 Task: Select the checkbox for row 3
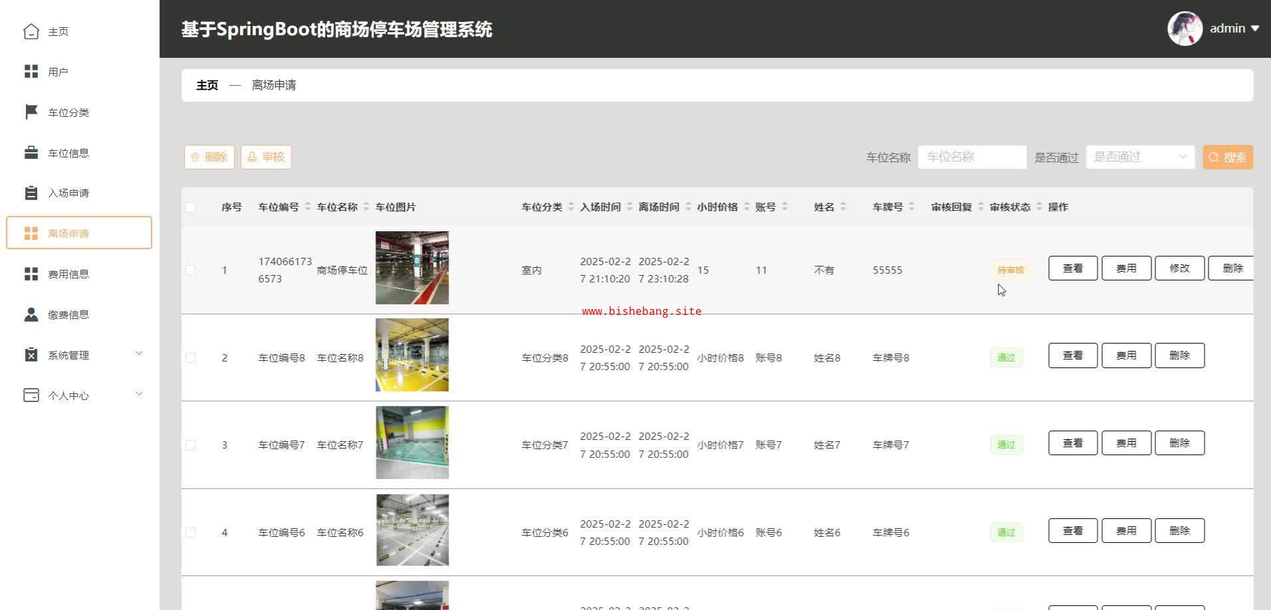pyautogui.click(x=191, y=445)
